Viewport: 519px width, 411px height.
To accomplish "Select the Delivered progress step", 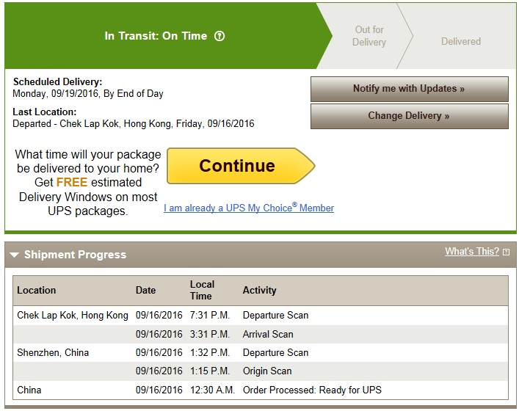I will pos(461,41).
